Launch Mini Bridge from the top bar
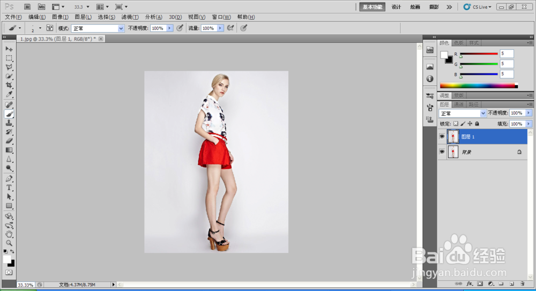Viewport: 536px width, 291px height. (x=41, y=7)
